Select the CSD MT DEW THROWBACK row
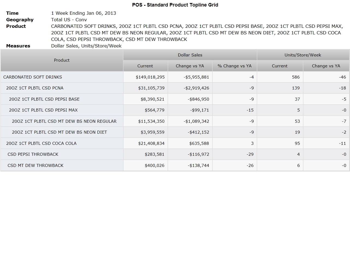 point(175,166)
